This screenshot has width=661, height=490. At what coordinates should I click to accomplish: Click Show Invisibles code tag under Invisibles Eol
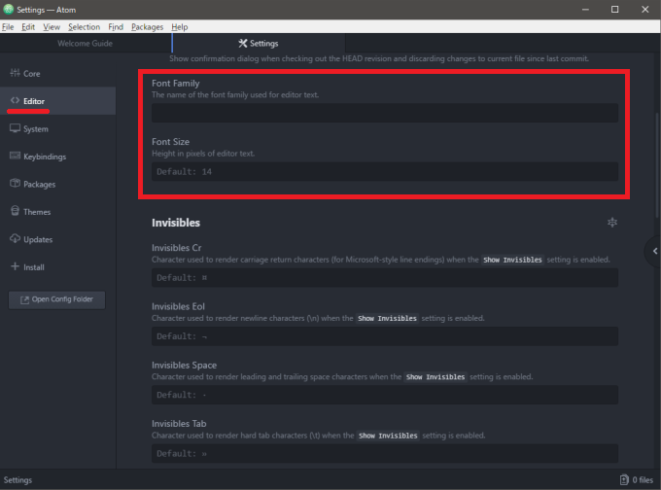click(387, 318)
